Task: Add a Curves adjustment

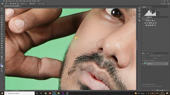Action: (150, 21)
